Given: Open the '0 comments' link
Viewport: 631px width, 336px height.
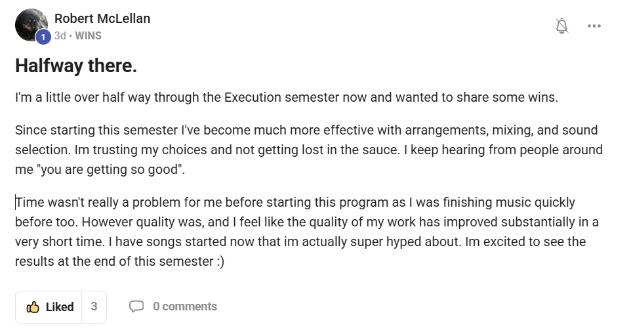Looking at the screenshot, I should pos(184,306).
